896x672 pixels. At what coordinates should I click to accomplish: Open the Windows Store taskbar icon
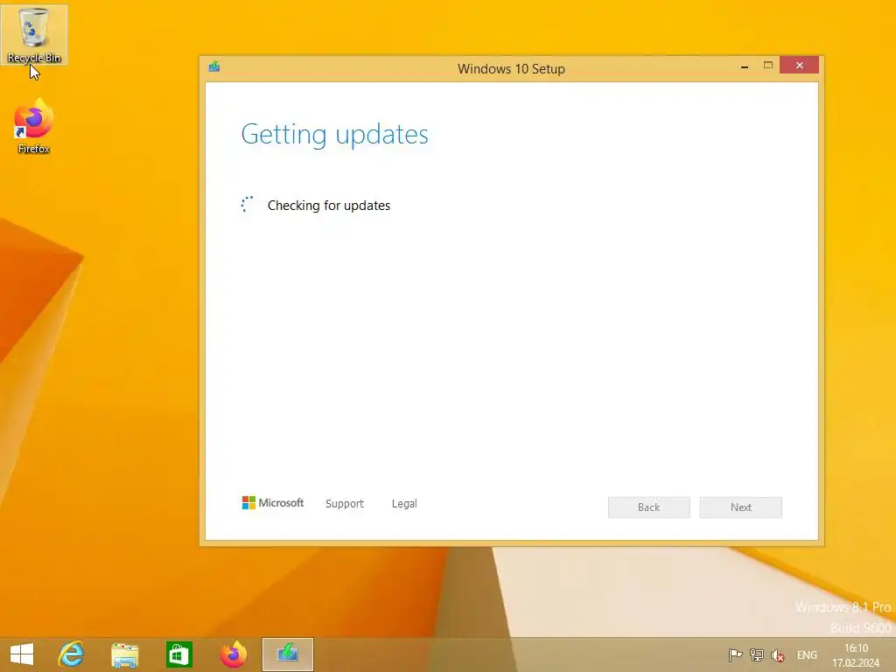pos(178,654)
